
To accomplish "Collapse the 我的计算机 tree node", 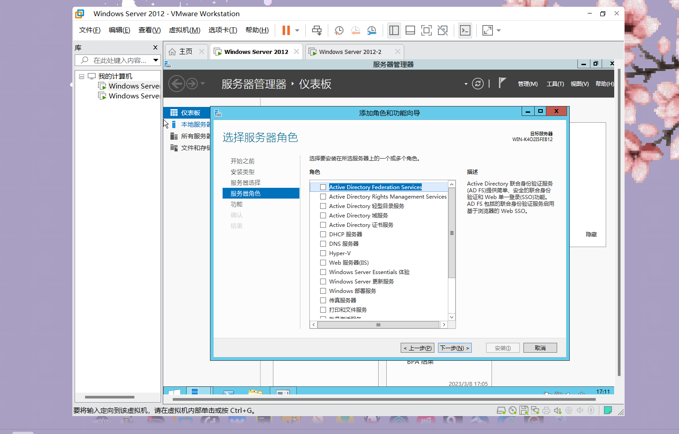I will [x=81, y=76].
